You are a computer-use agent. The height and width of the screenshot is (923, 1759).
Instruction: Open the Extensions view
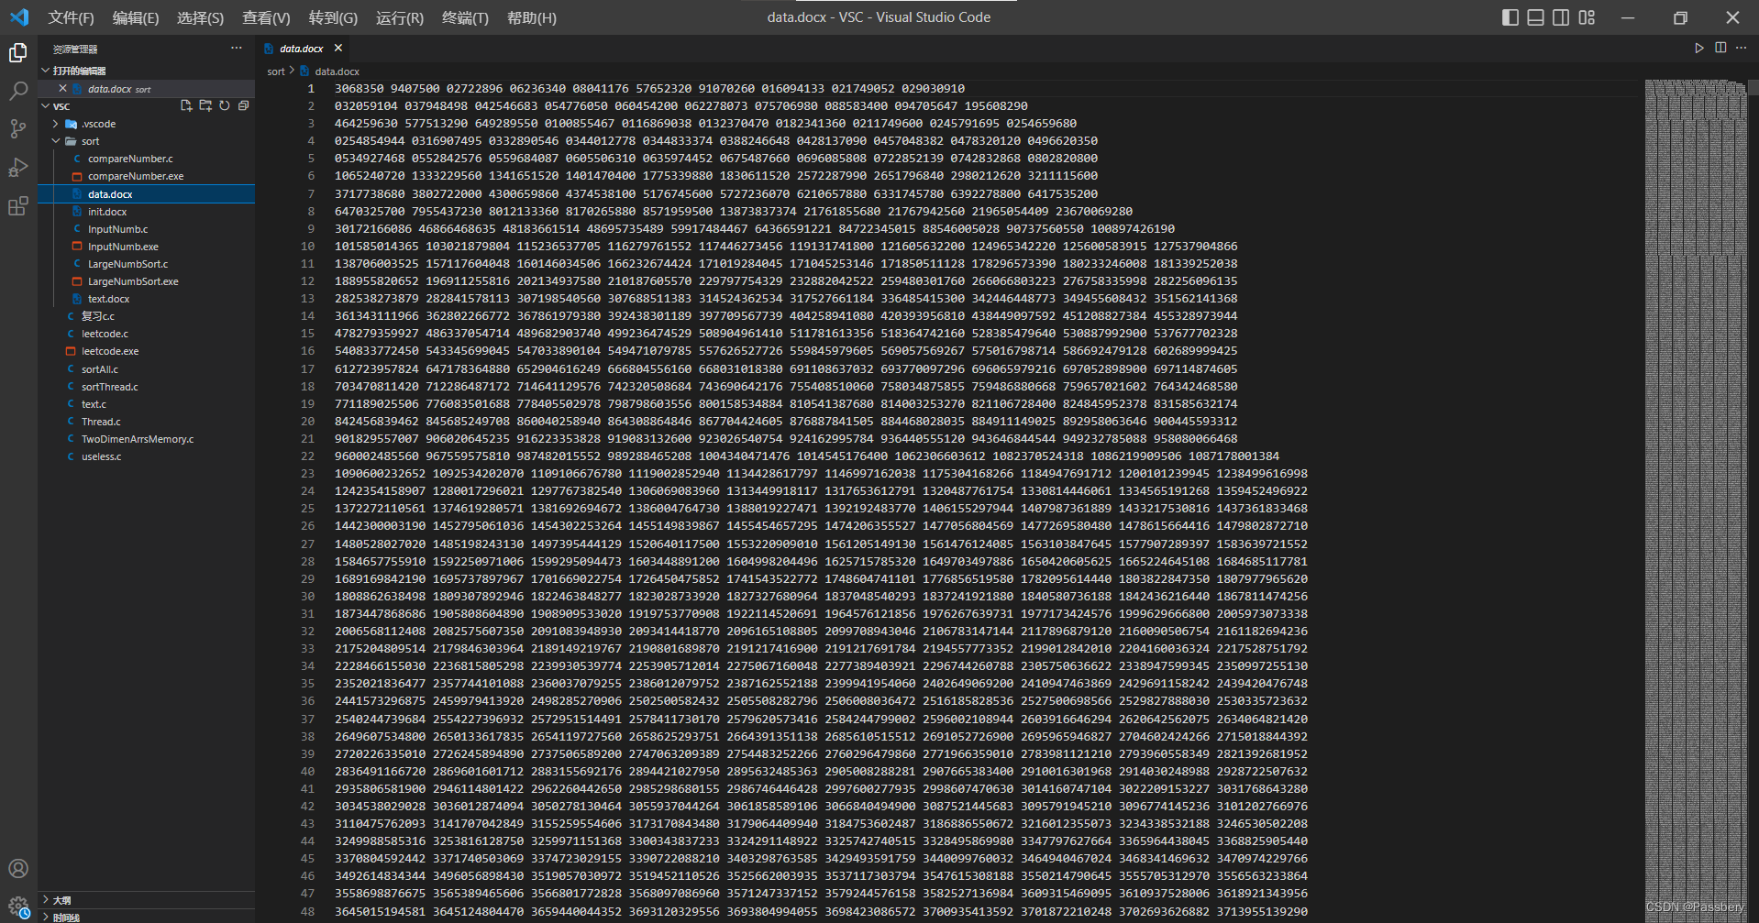(x=18, y=206)
